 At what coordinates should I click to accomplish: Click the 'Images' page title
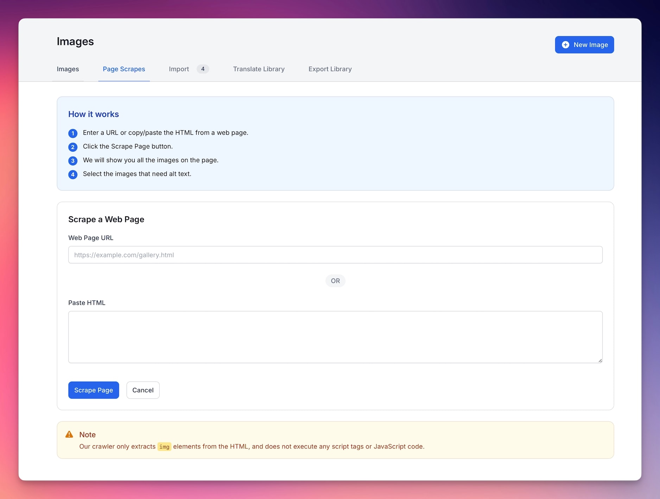(x=75, y=41)
